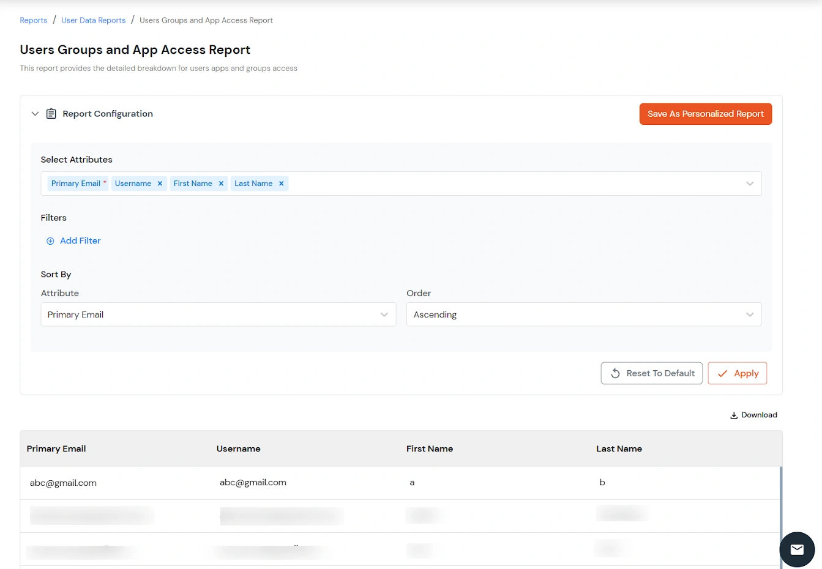This screenshot has width=822, height=569.
Task: Click the table's vertical scrollbar
Action: point(782,514)
